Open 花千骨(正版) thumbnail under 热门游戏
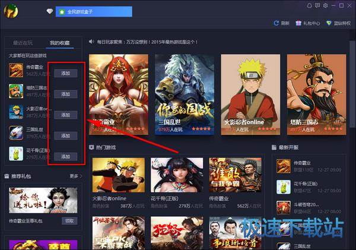The width and height of the screenshot is (356, 250). point(177,175)
